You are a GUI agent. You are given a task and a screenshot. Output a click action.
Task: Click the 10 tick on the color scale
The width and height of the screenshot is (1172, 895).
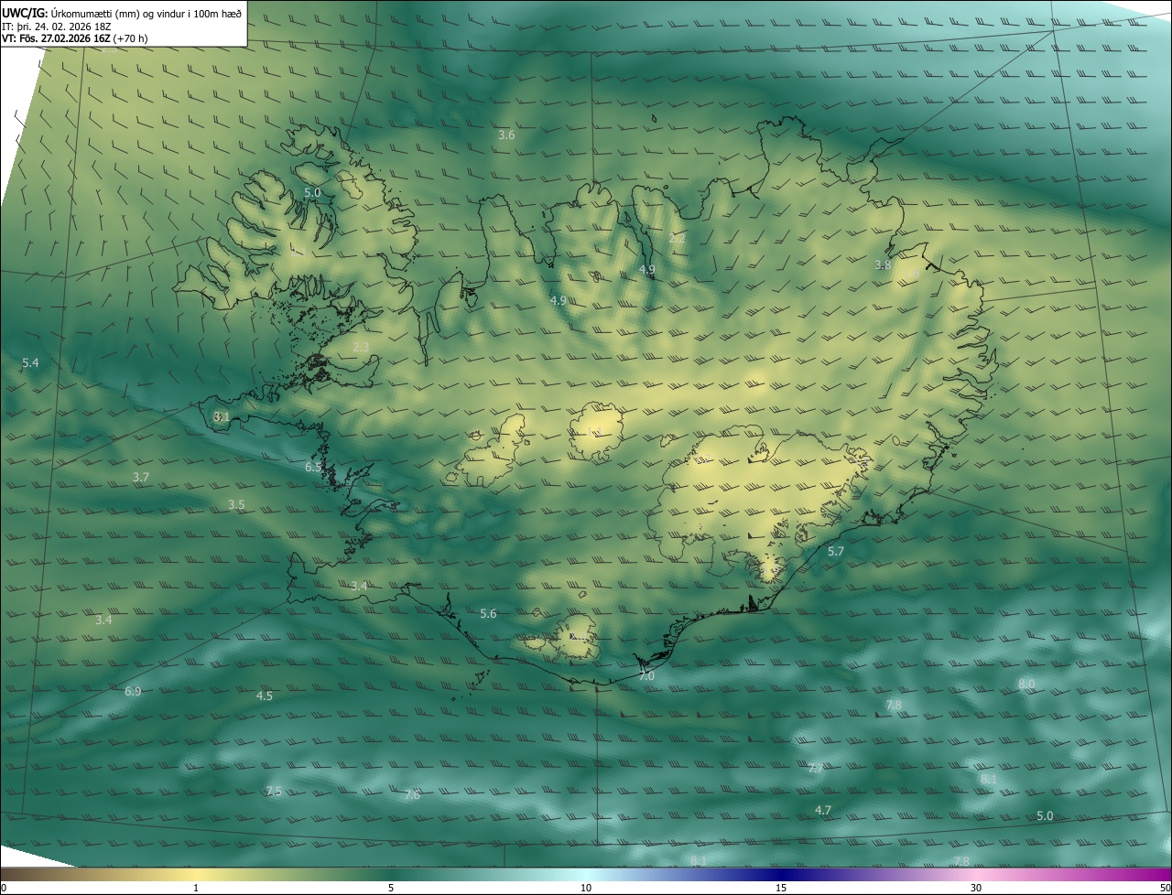586,889
